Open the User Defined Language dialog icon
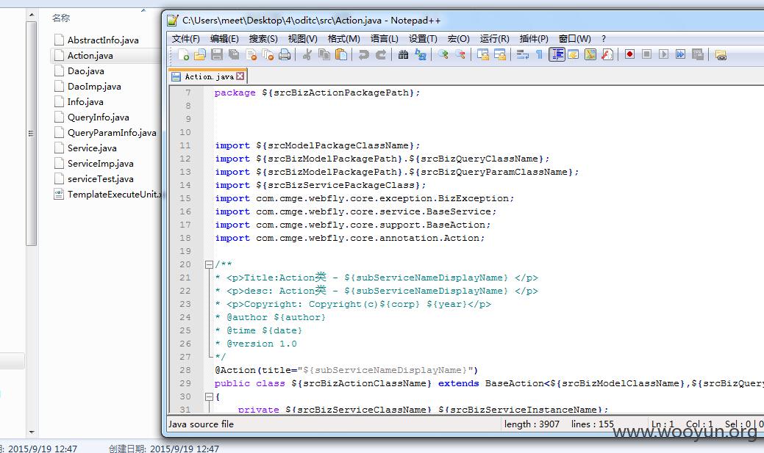 point(574,54)
